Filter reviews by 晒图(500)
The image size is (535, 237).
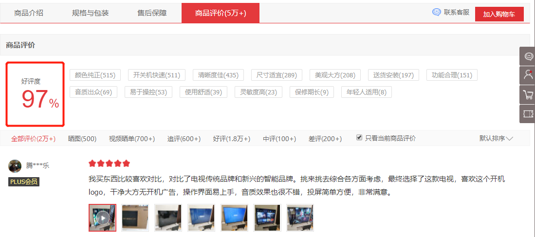pyautogui.click(x=82, y=139)
